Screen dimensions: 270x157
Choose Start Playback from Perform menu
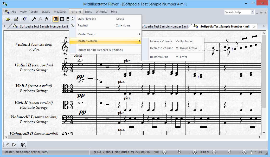point(105,19)
